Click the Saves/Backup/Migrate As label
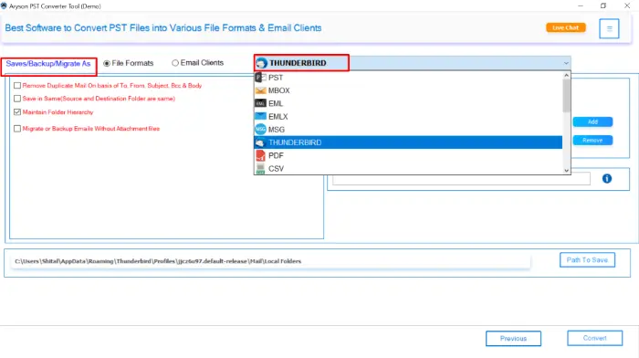Screen dimensions: 639x358 [x=48, y=64]
